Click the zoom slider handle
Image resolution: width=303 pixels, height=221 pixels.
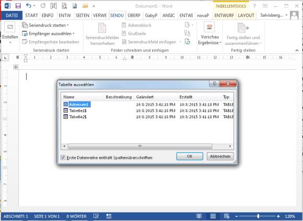[258, 216]
